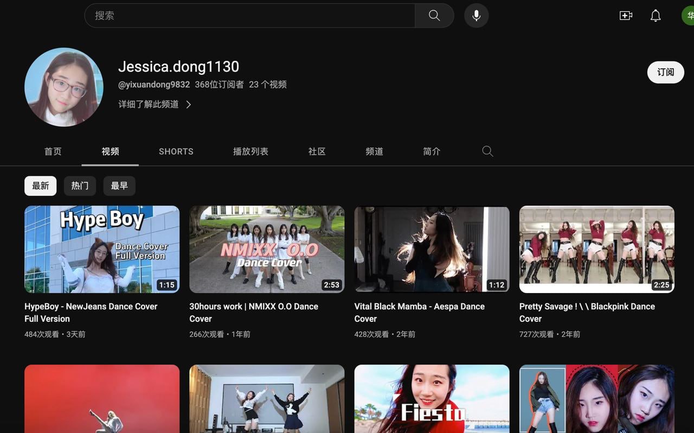Image resolution: width=694 pixels, height=433 pixels.
Task: Click the 23 个视频 video count
Action: coord(268,85)
